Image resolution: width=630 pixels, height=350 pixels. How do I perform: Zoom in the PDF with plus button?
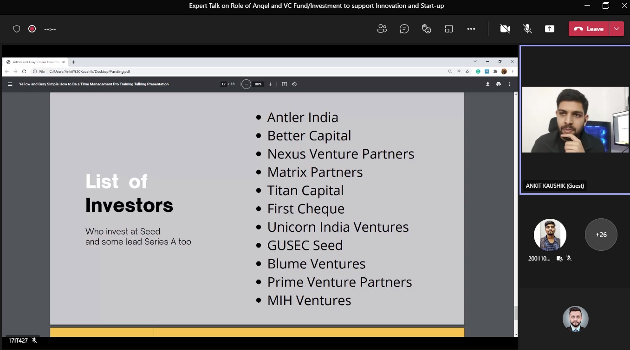[270, 84]
